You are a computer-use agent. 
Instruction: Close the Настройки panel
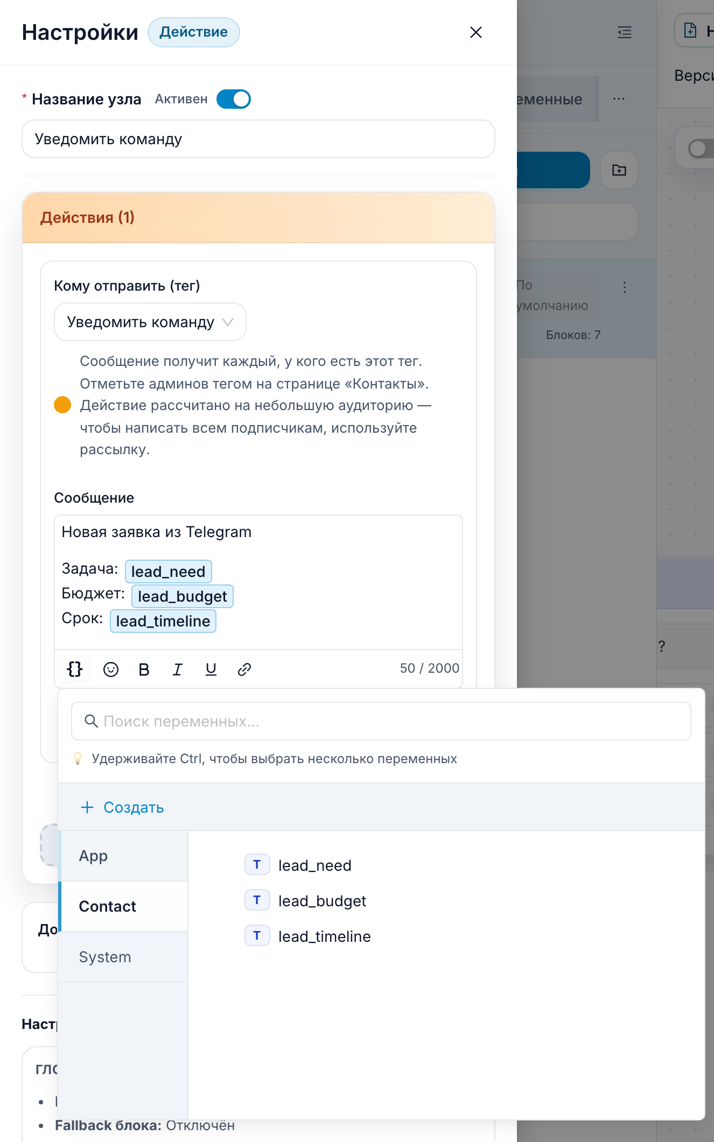click(475, 32)
